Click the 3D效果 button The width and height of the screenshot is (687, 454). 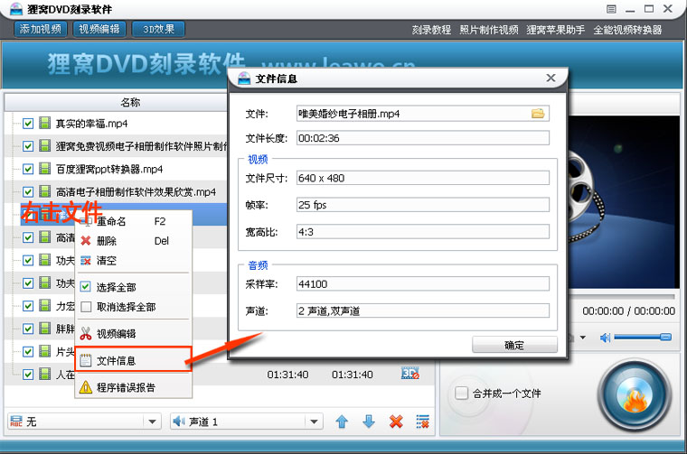(x=158, y=29)
